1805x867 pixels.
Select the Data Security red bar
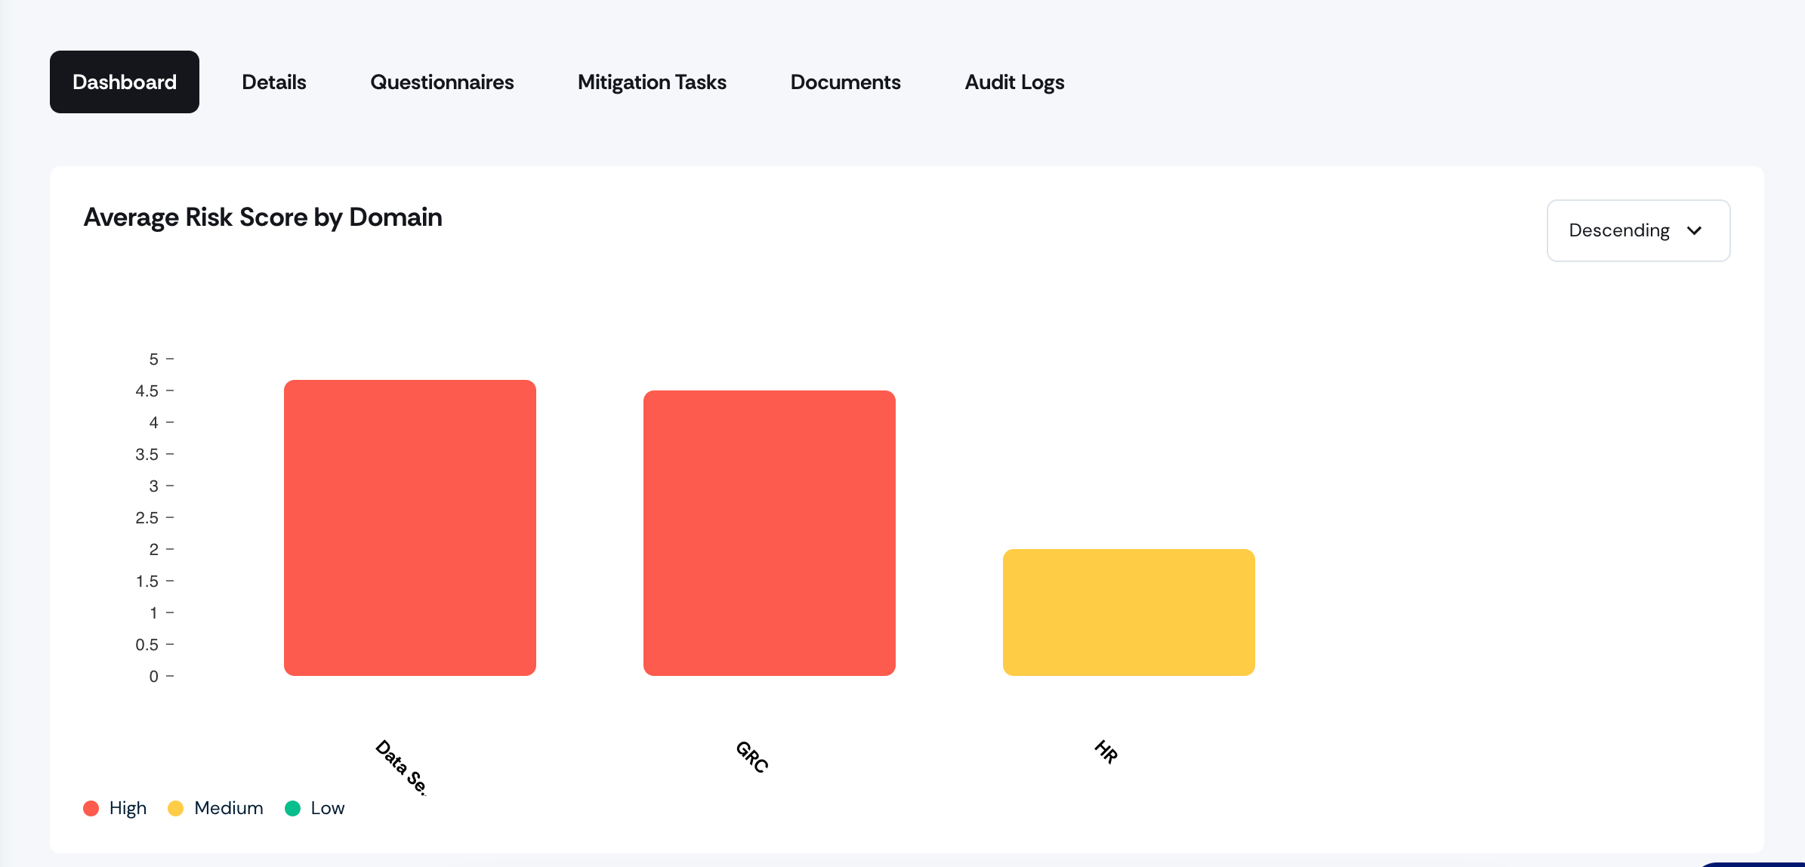410,528
